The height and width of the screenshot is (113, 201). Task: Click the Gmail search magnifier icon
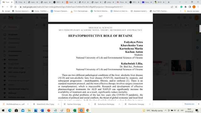point(37,18)
